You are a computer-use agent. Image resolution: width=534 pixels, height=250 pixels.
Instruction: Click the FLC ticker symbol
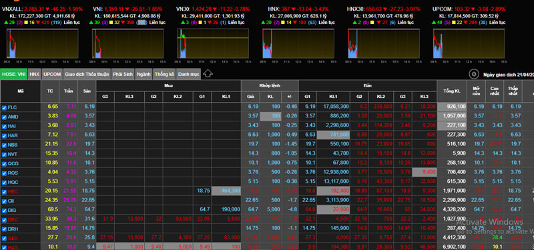(12, 108)
